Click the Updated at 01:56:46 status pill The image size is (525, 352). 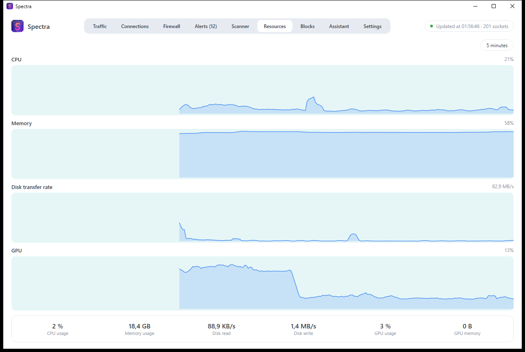469,26
